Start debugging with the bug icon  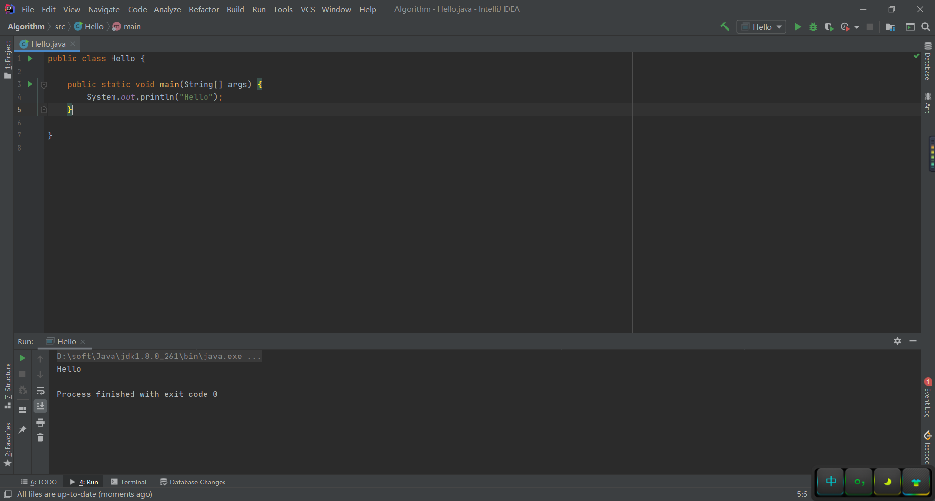click(x=813, y=27)
